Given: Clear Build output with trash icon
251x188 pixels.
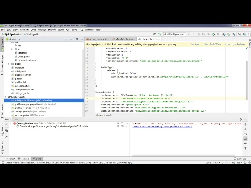Looking at the screenshot, I should tap(246, 148).
